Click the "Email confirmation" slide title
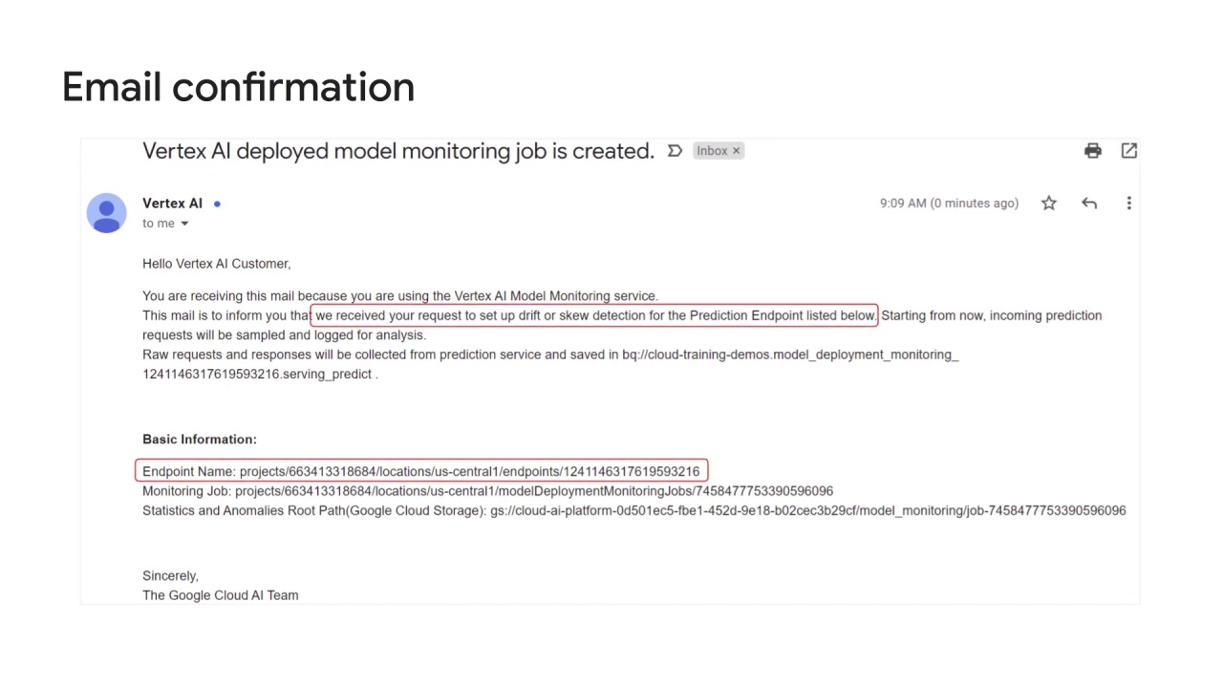Image resolution: width=1223 pixels, height=688 pixels. 238,87
